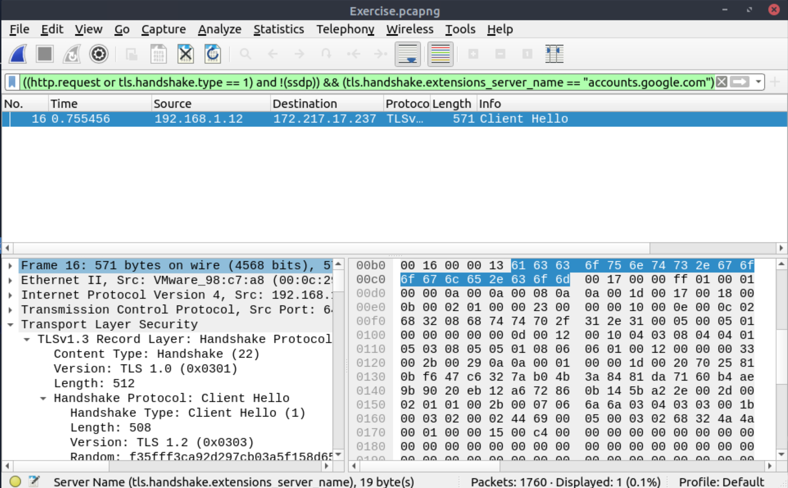Click Profile: Default in status bar
The height and width of the screenshot is (488, 788).
(722, 482)
